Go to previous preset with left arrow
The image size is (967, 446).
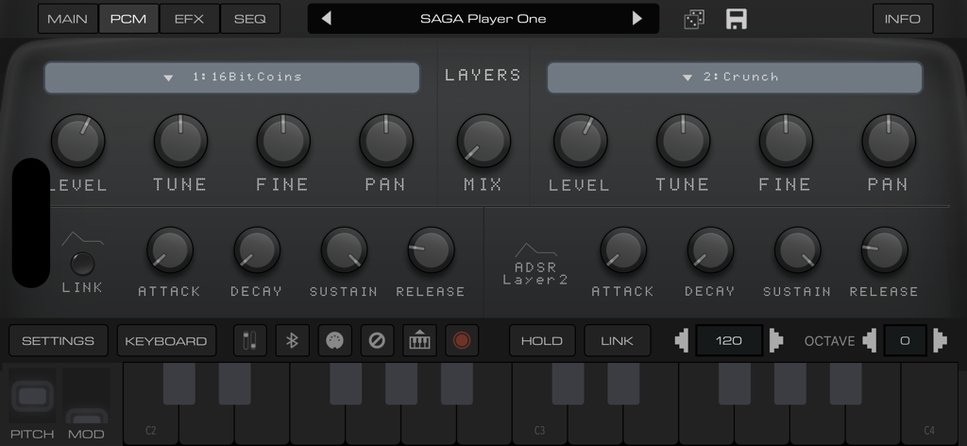tap(326, 19)
